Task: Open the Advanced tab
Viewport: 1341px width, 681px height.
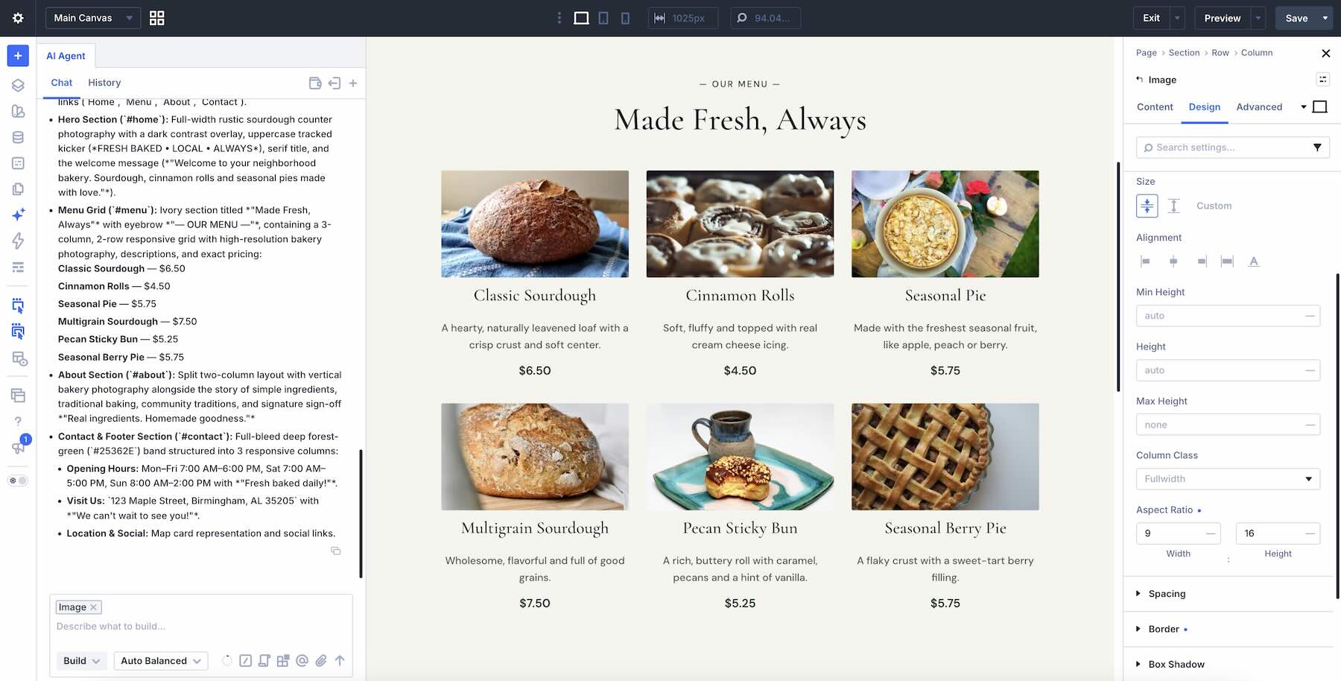Action: coord(1259,107)
